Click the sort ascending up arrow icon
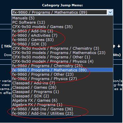Screen dimensions: 123x123 point(114,46)
